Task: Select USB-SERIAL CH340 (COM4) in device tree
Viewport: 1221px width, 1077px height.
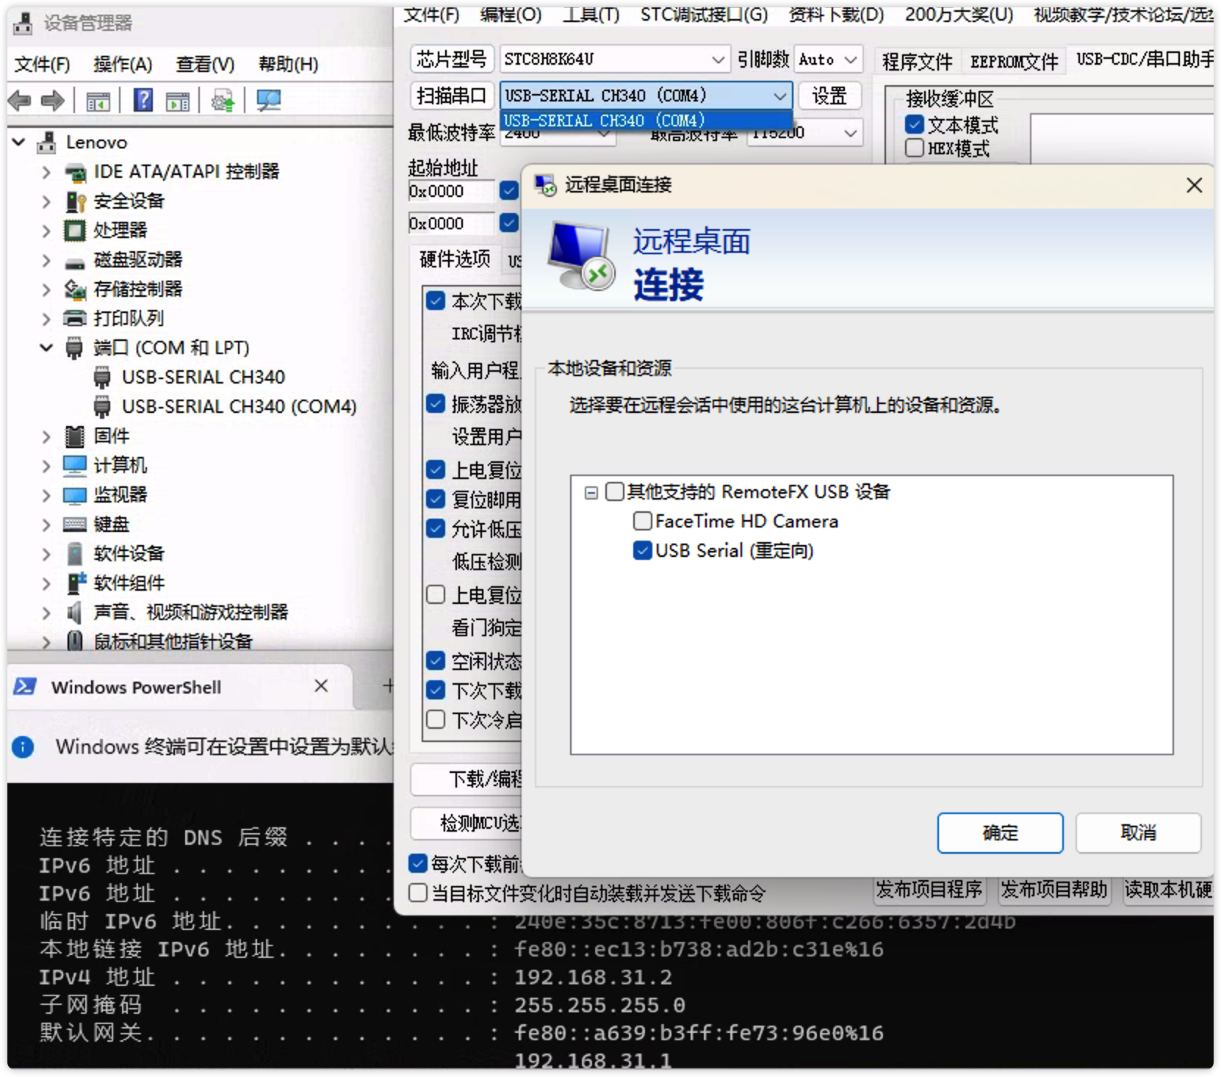Action: point(239,406)
